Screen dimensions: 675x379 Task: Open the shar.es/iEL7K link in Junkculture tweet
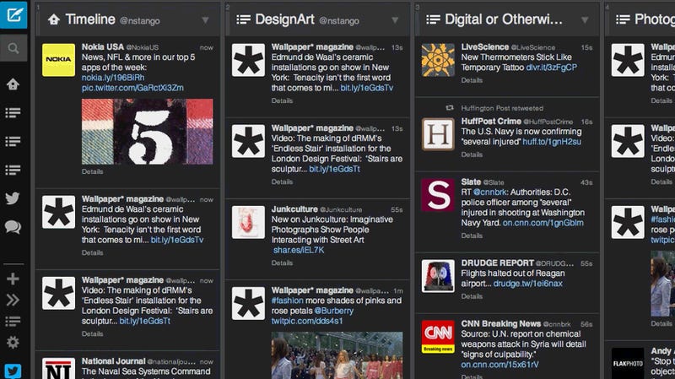tap(299, 250)
